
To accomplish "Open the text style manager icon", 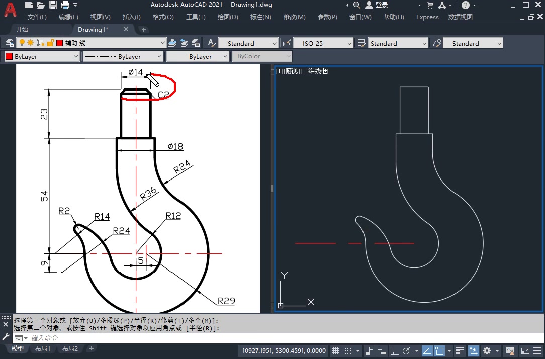I will (x=212, y=43).
